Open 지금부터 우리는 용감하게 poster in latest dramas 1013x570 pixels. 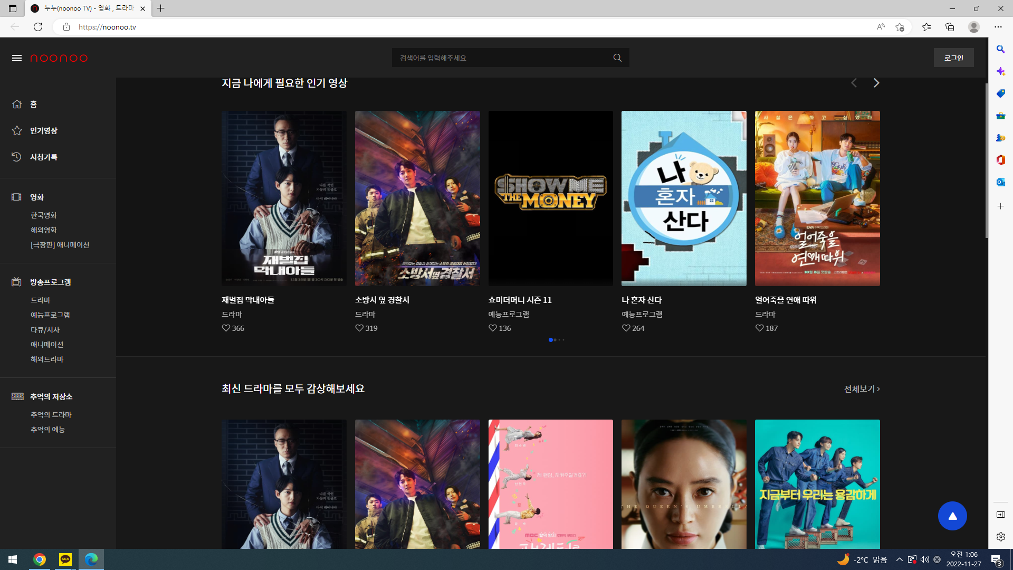pyautogui.click(x=817, y=484)
